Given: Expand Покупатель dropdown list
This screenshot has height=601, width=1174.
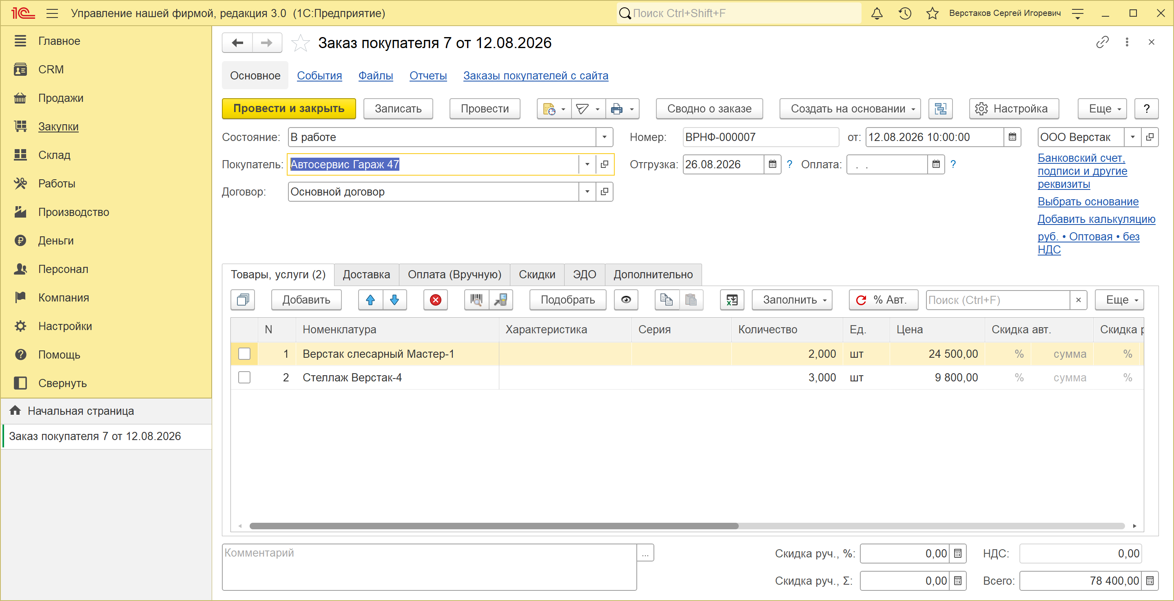Looking at the screenshot, I should [587, 164].
